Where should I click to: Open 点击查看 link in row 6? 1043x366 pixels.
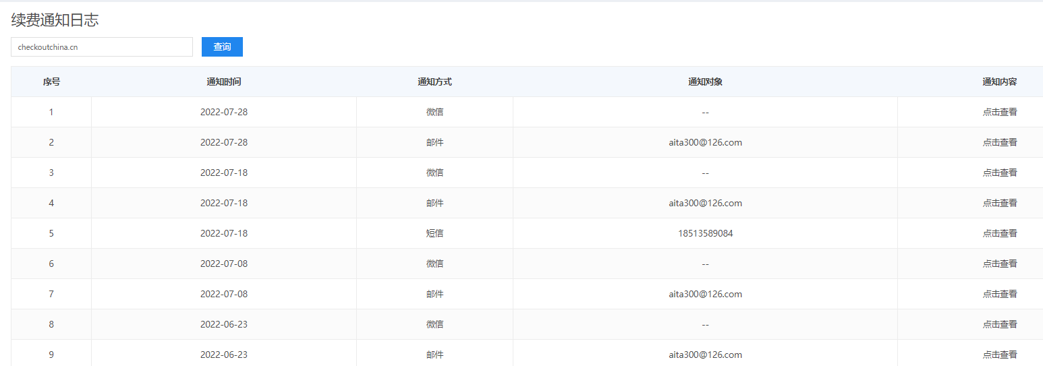point(999,264)
